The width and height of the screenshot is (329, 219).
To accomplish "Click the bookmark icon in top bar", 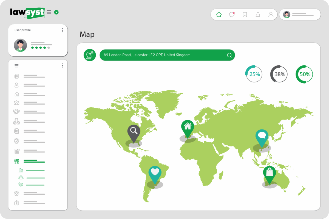I will (245, 15).
